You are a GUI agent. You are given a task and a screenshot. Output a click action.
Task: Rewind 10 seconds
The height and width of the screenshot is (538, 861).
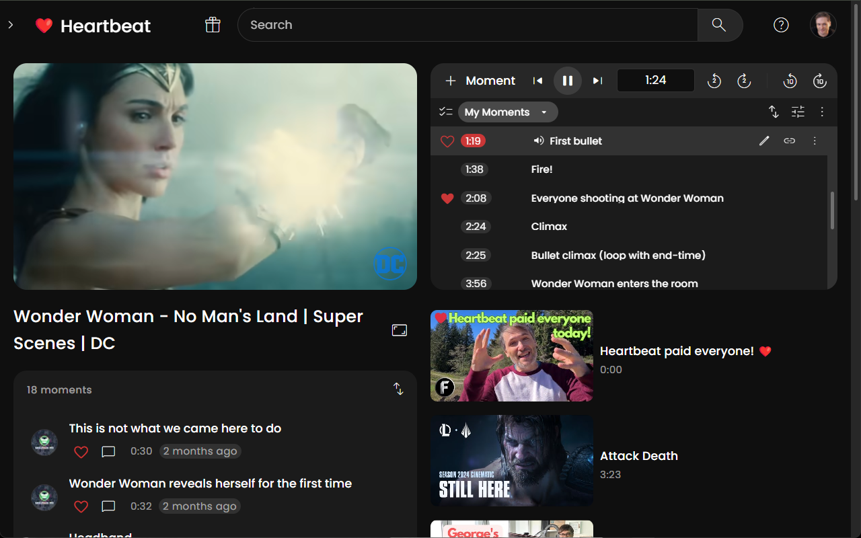tap(790, 81)
